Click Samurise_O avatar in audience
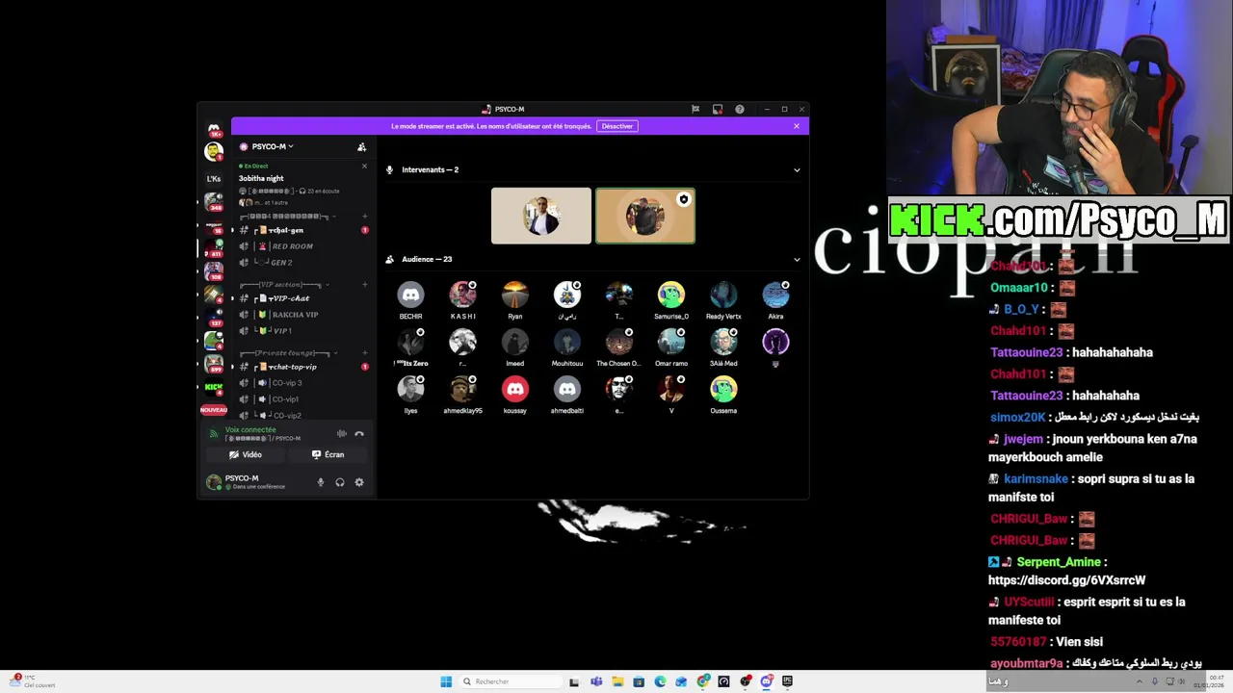 (671, 295)
